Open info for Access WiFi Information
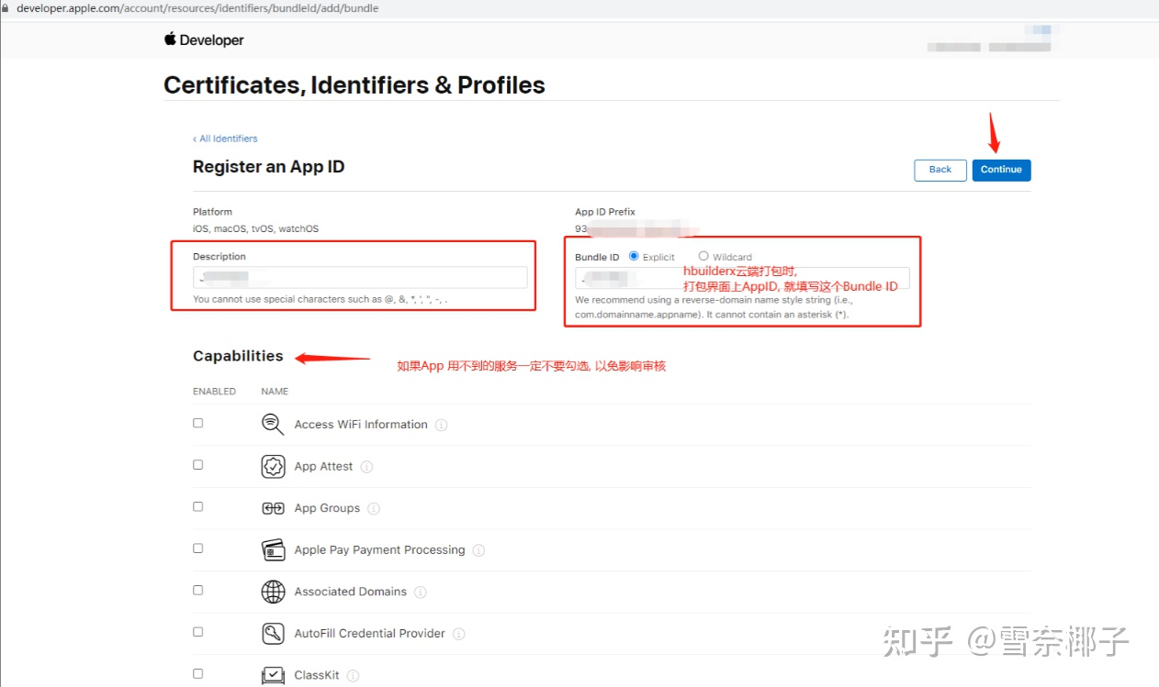The image size is (1159, 687). [x=441, y=425]
